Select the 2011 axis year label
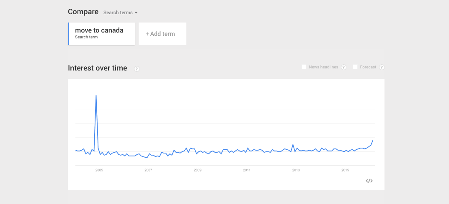The width and height of the screenshot is (449, 204). pos(247,170)
